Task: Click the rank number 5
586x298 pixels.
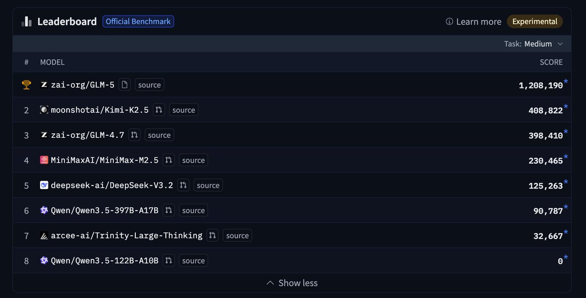Action: pos(26,186)
